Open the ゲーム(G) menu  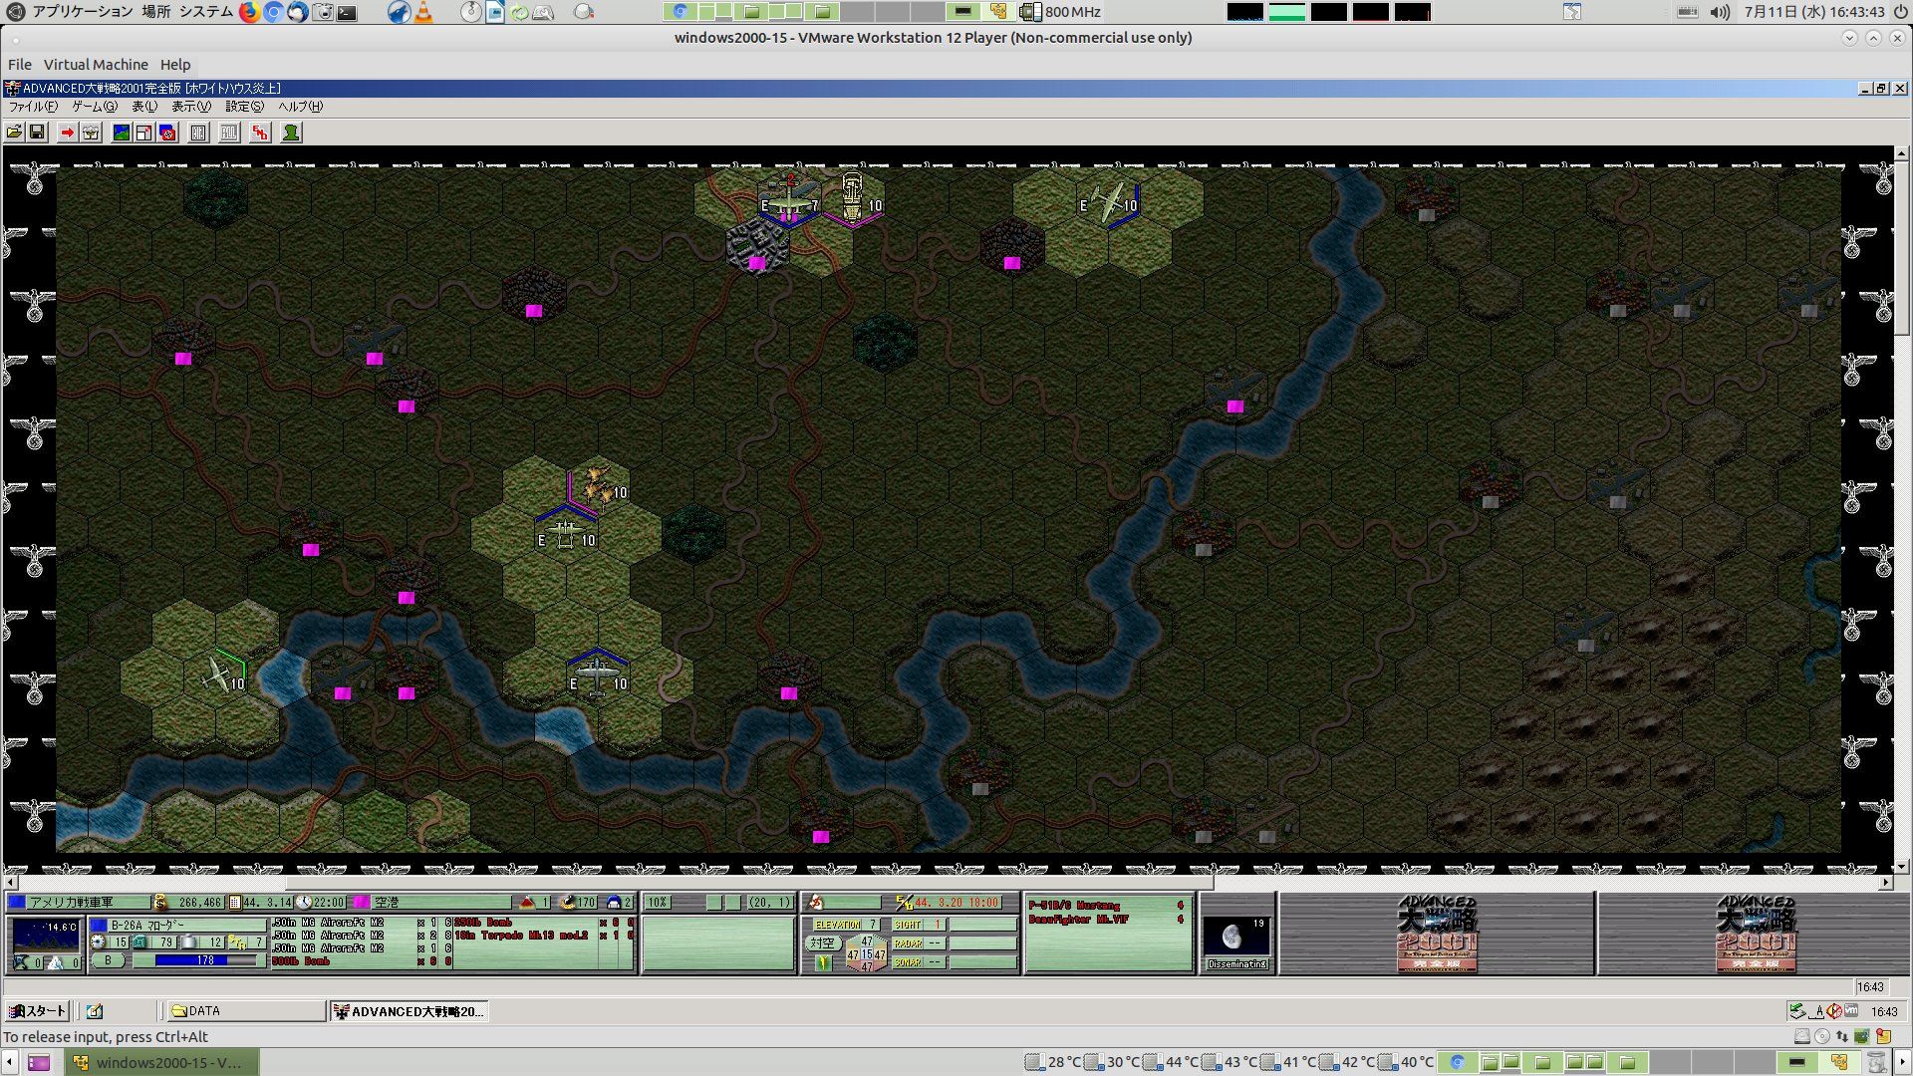[x=94, y=107]
